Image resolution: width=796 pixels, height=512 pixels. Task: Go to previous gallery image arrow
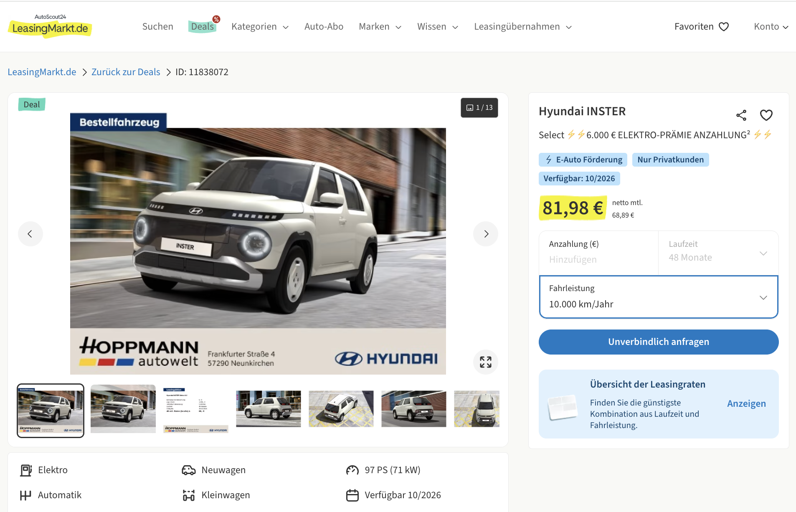[x=30, y=234]
